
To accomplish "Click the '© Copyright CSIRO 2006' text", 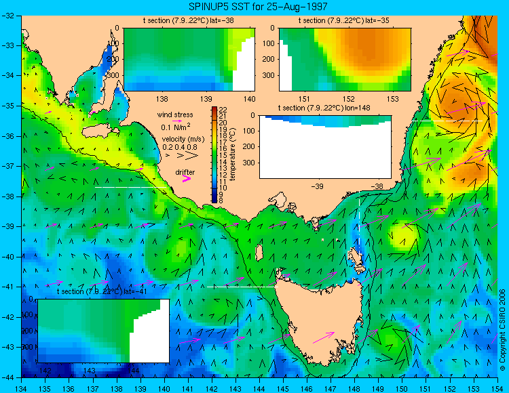I will click(x=503, y=330).
